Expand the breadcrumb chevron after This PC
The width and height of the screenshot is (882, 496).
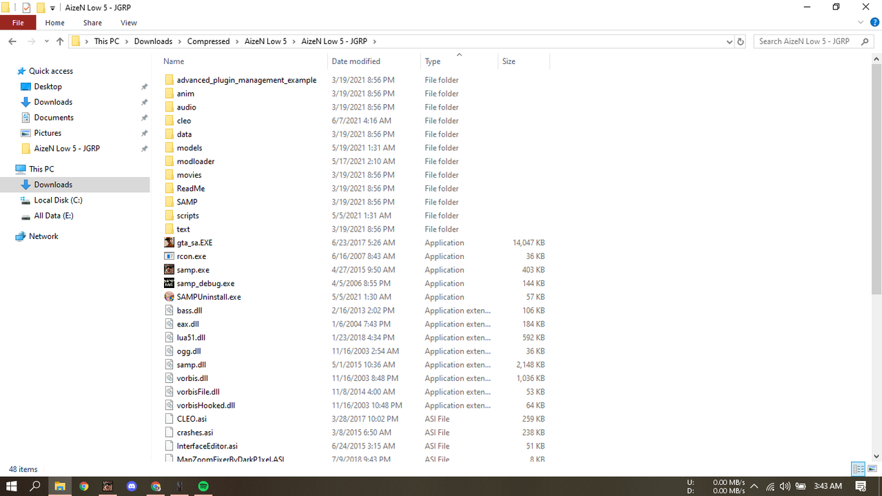[x=126, y=41]
